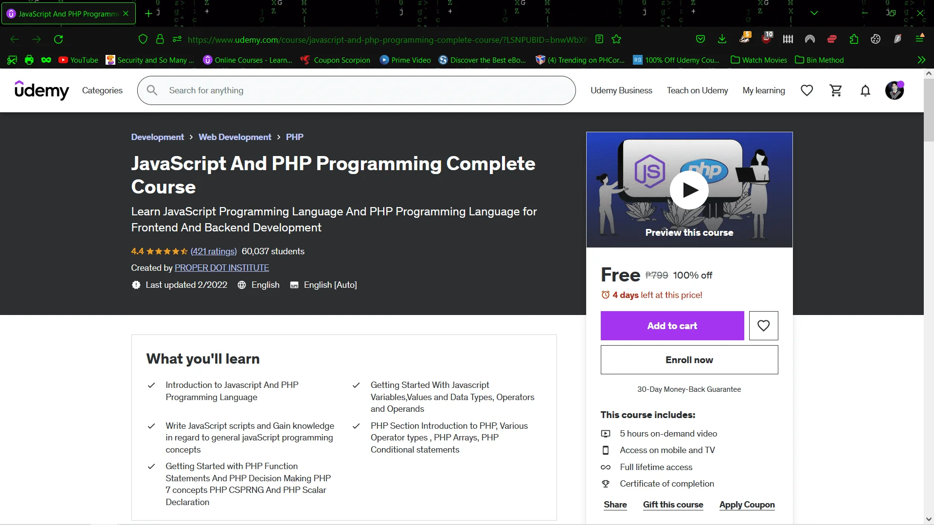Show overflow bookmarks chevron

[x=921, y=60]
